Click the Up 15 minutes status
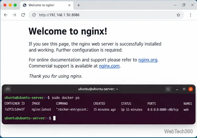Image resolution: width=197 pixels, height=138 pixels. click(132, 110)
